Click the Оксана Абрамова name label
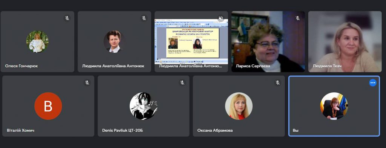The width and height of the screenshot is (386, 148). [215, 130]
